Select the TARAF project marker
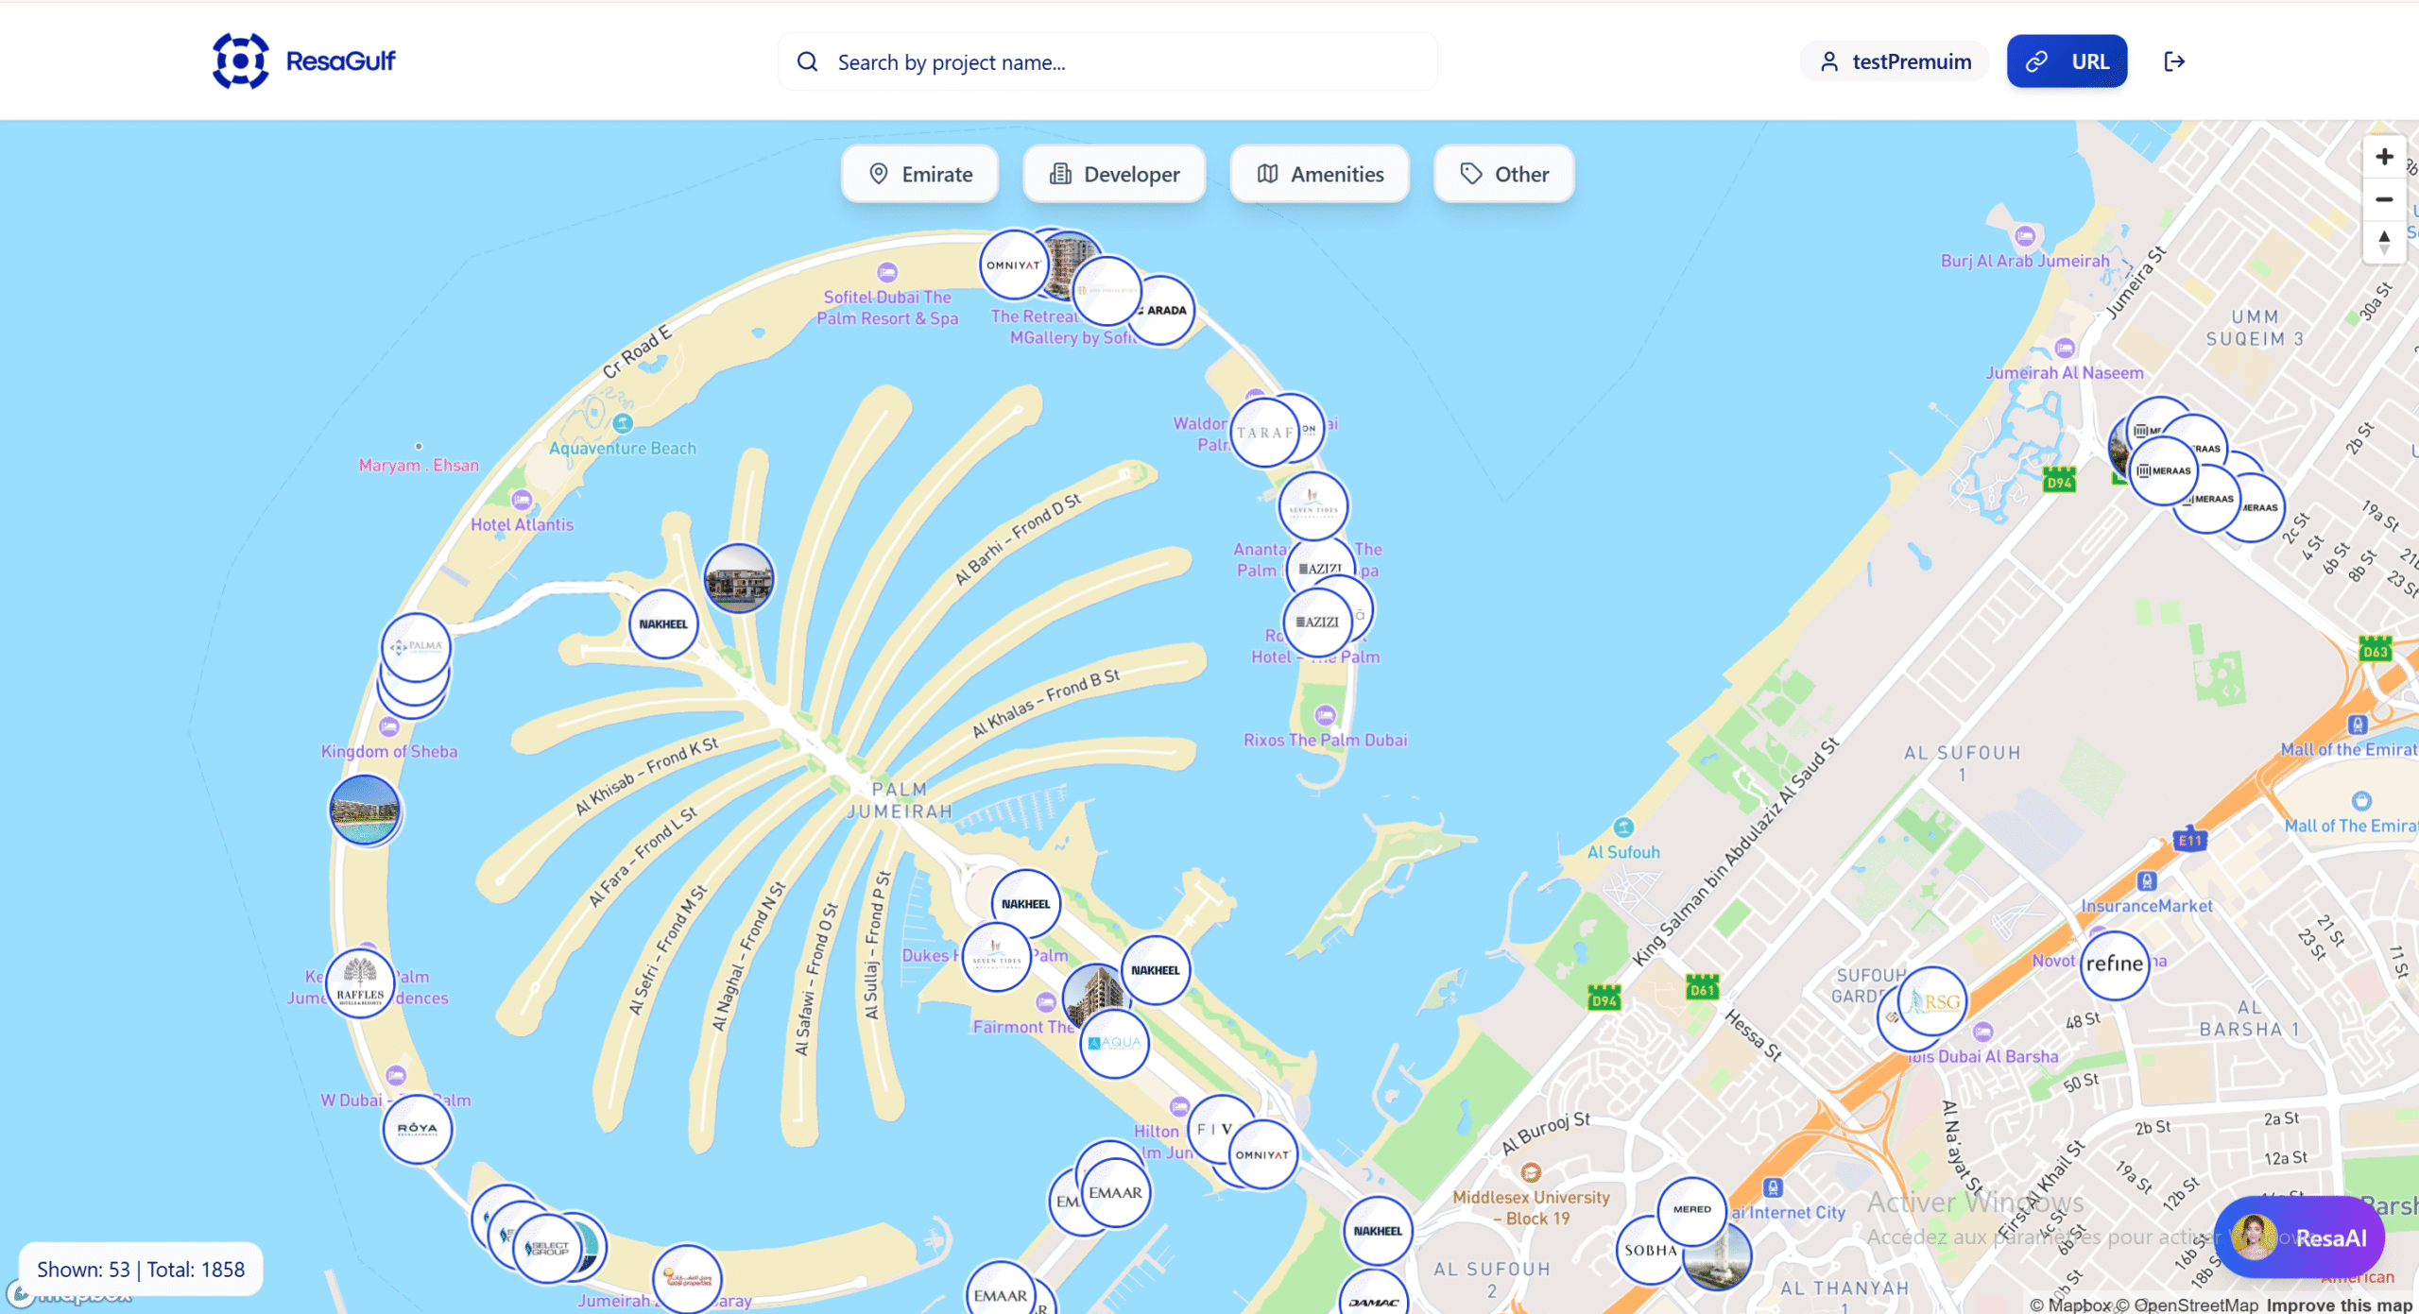The width and height of the screenshot is (2419, 1314). (x=1263, y=433)
